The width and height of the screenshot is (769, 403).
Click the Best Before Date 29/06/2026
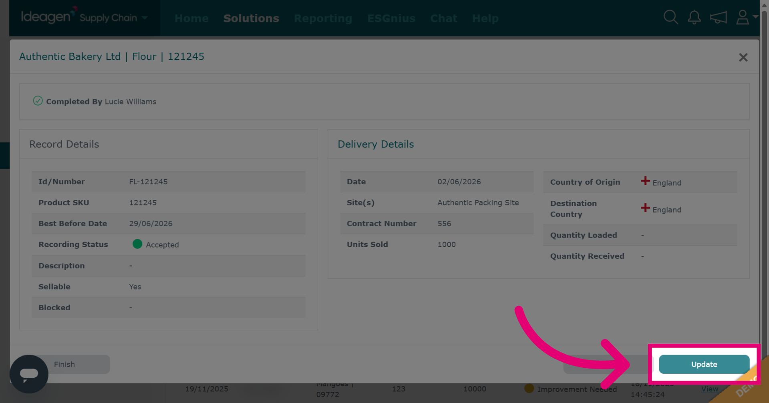pyautogui.click(x=151, y=223)
